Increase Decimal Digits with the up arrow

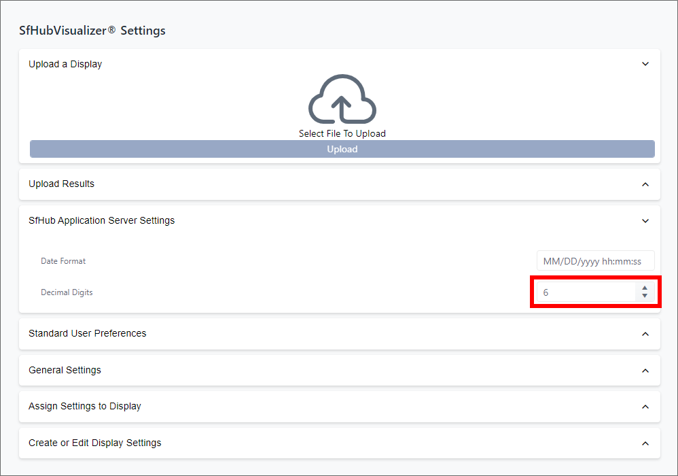coord(645,288)
